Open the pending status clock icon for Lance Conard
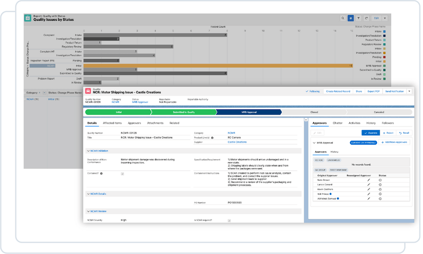The height and width of the screenshot is (254, 423). click(380, 185)
